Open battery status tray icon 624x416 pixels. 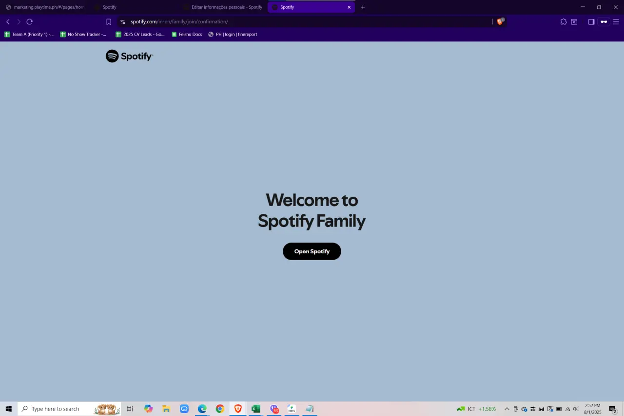(x=559, y=409)
